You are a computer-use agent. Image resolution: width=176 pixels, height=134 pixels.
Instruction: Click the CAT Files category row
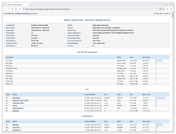point(87,79)
